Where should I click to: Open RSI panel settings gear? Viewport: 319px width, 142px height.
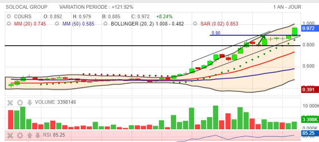click(20, 135)
